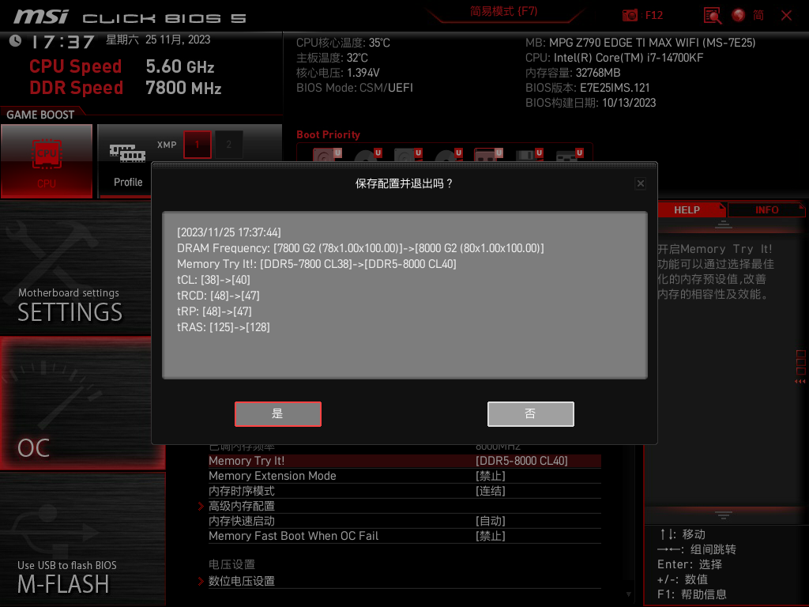Click the XMP memory Profile icon
This screenshot has width=809, height=607.
click(x=127, y=153)
